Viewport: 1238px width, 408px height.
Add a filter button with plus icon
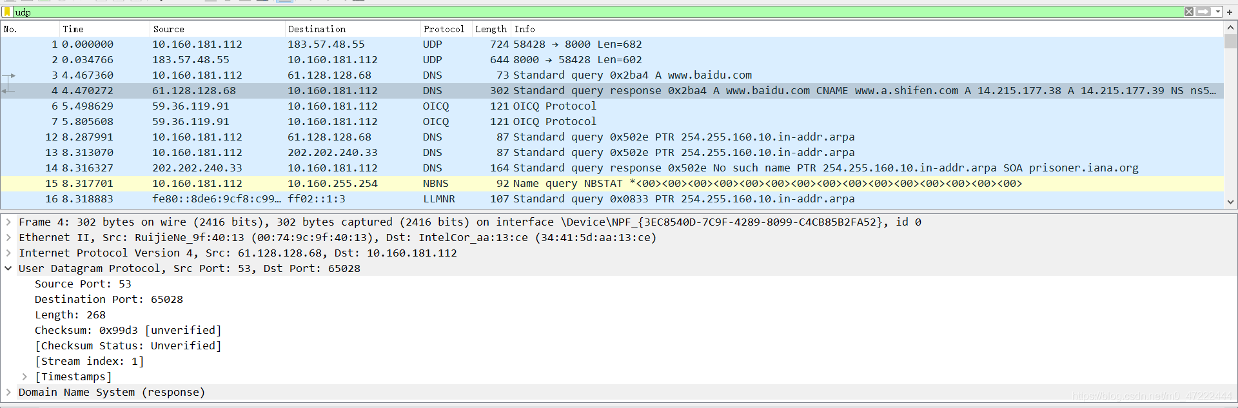(1230, 12)
